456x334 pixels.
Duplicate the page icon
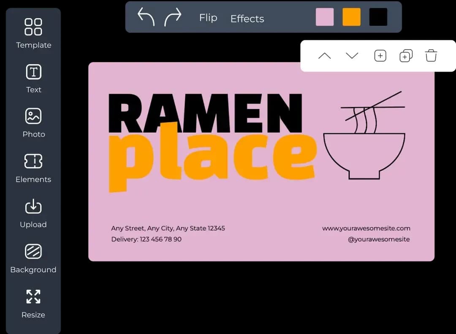click(406, 56)
